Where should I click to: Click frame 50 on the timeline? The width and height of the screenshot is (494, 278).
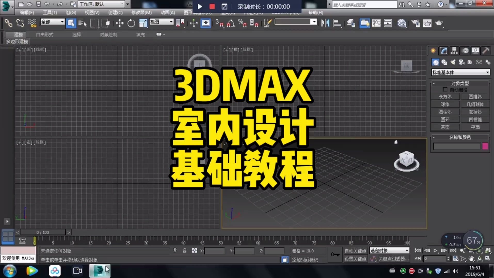click(220, 242)
